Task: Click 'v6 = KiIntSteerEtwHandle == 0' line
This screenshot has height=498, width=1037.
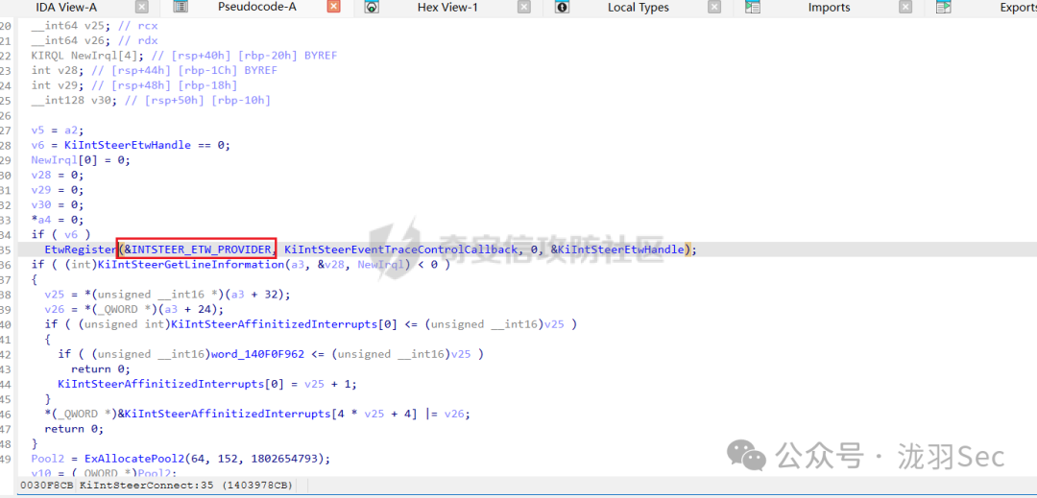Action: point(131,145)
